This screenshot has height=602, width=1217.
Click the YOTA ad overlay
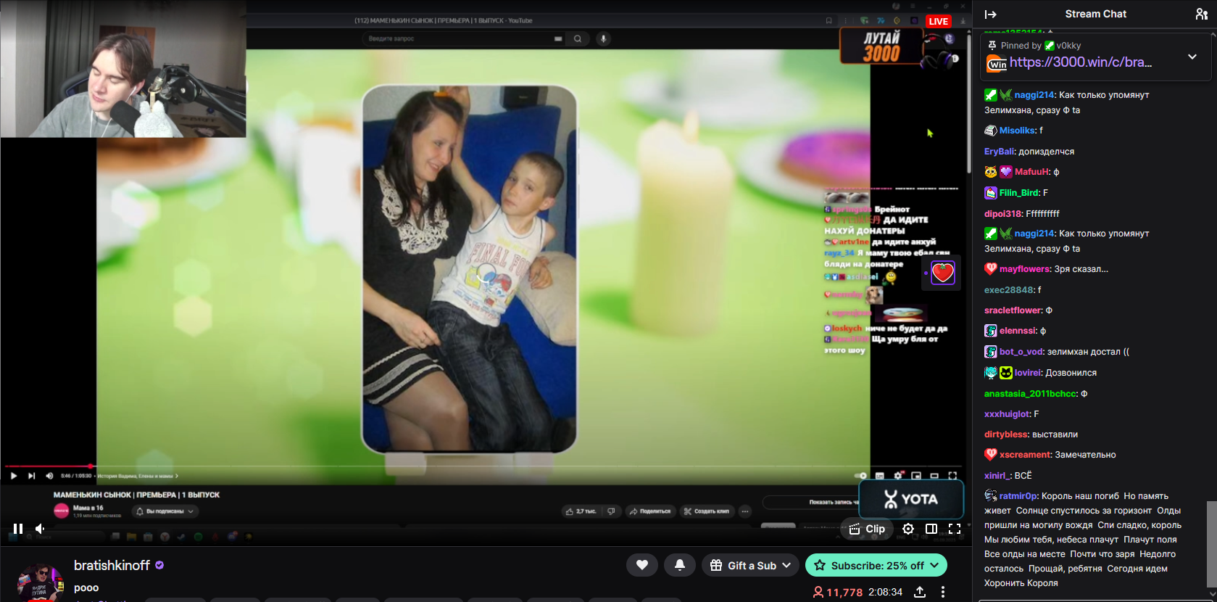[911, 499]
